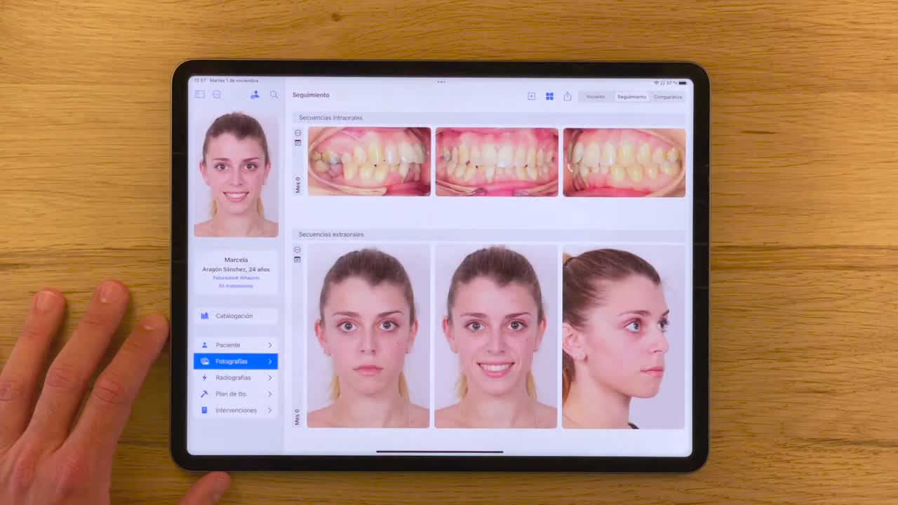
Task: Click the Intervenciones book icon
Action: point(205,410)
